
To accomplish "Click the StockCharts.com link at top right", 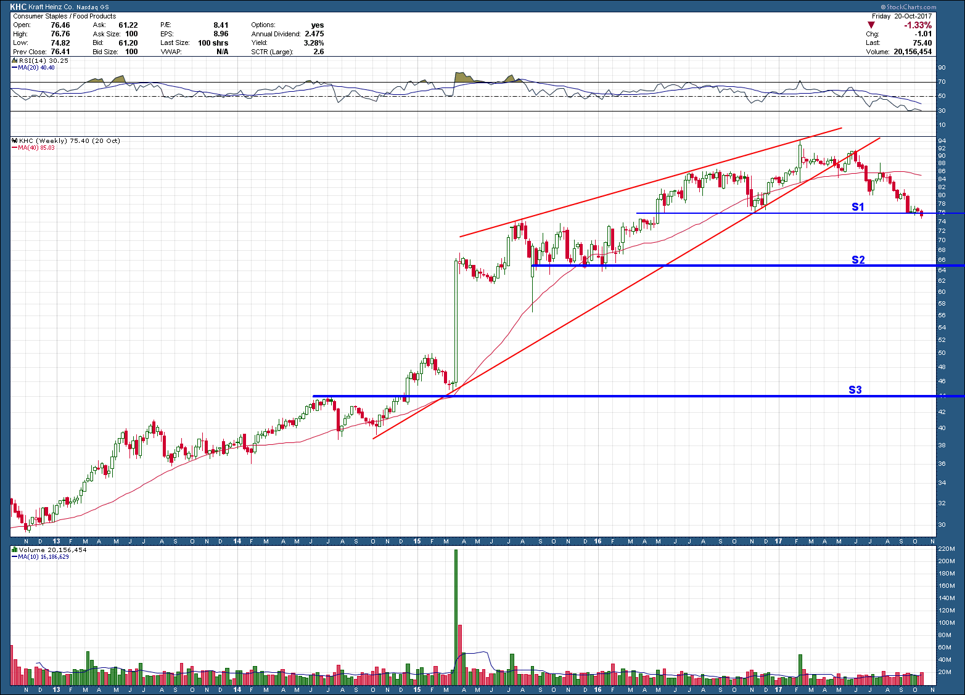I will click(x=908, y=7).
